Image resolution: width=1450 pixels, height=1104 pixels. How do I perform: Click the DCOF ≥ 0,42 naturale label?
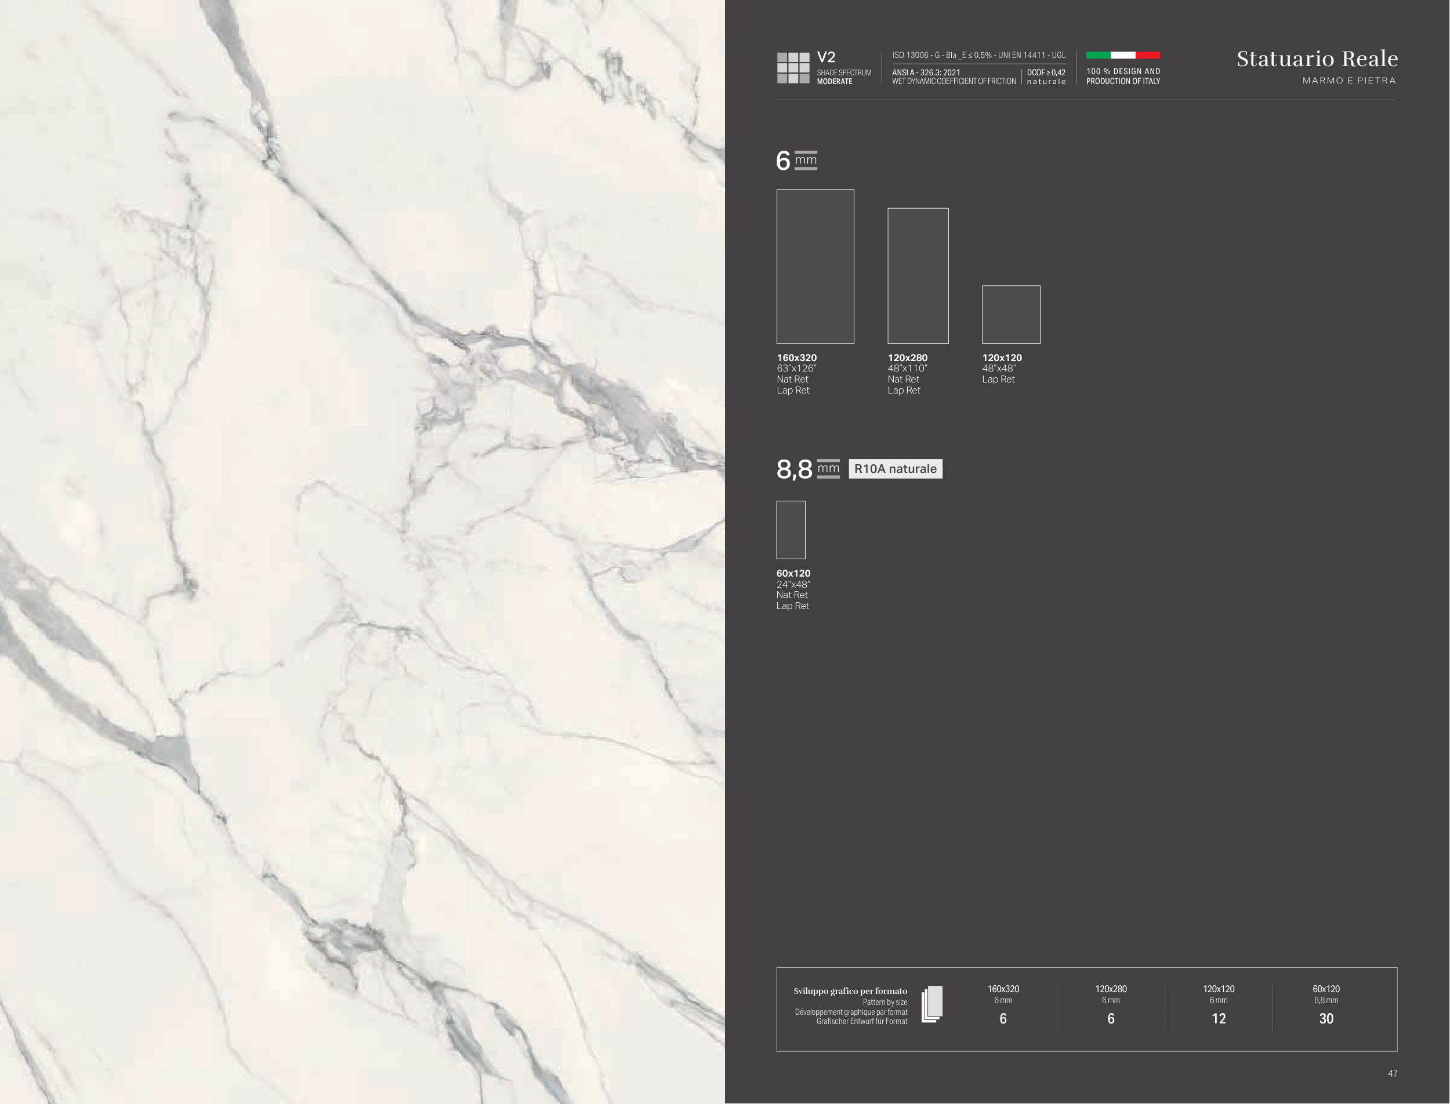pos(1046,77)
